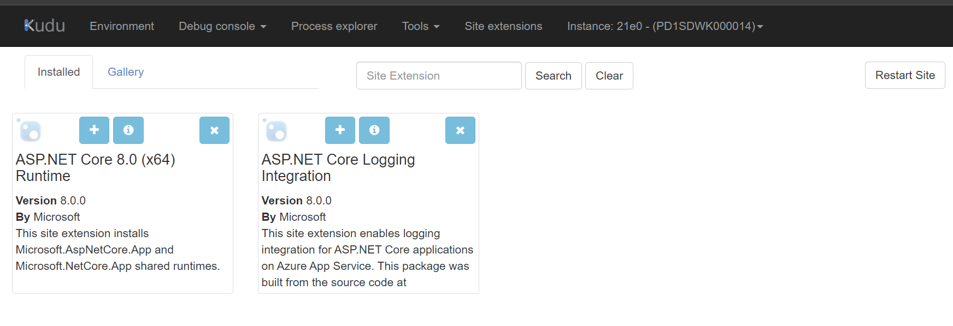Focus the Site Extension search field
This screenshot has width=953, height=326.
[439, 76]
